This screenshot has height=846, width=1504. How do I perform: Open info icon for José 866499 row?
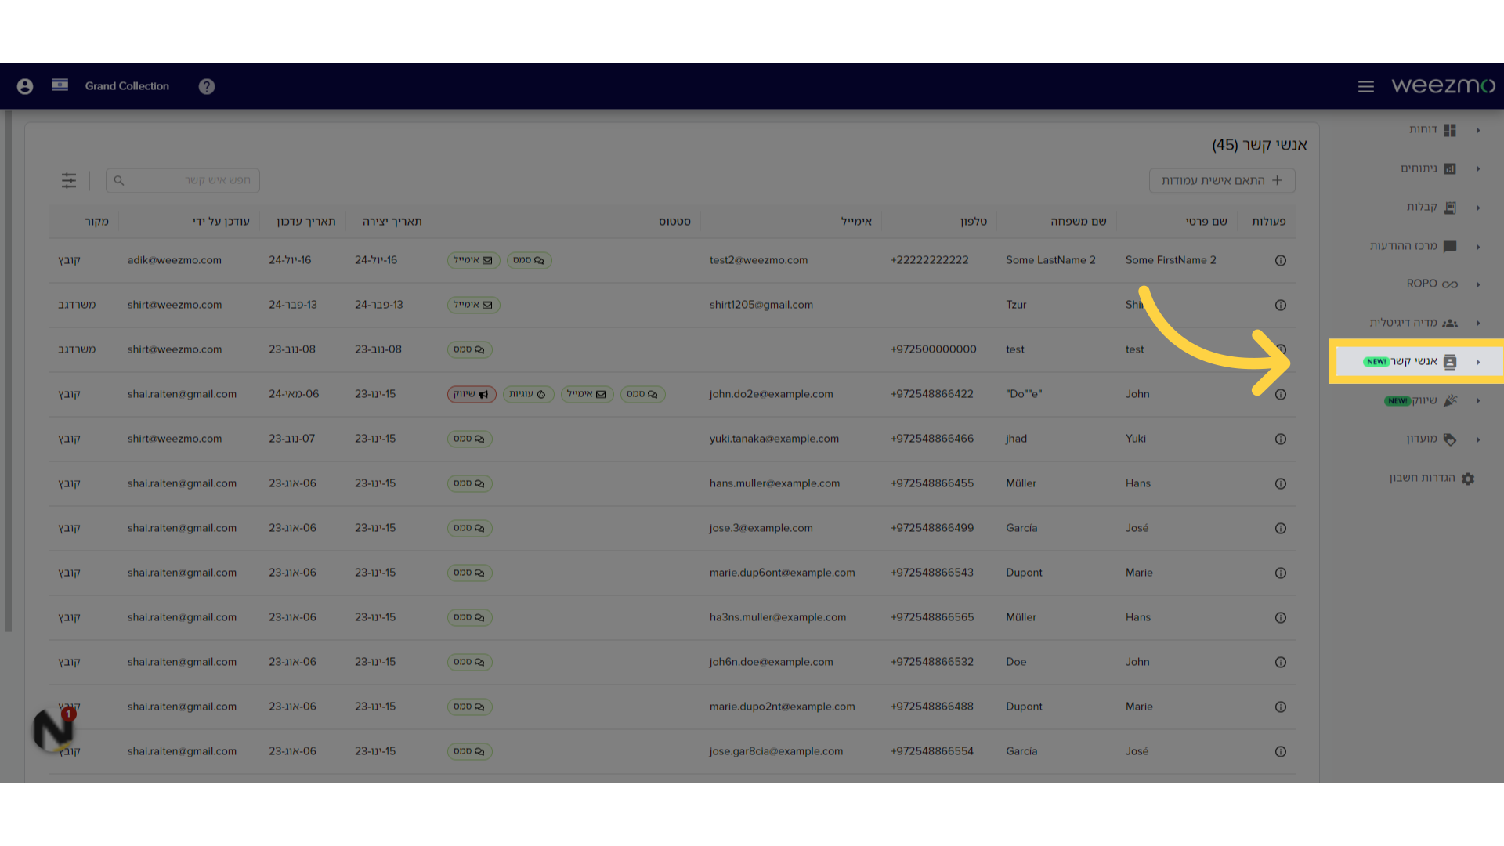click(1281, 528)
